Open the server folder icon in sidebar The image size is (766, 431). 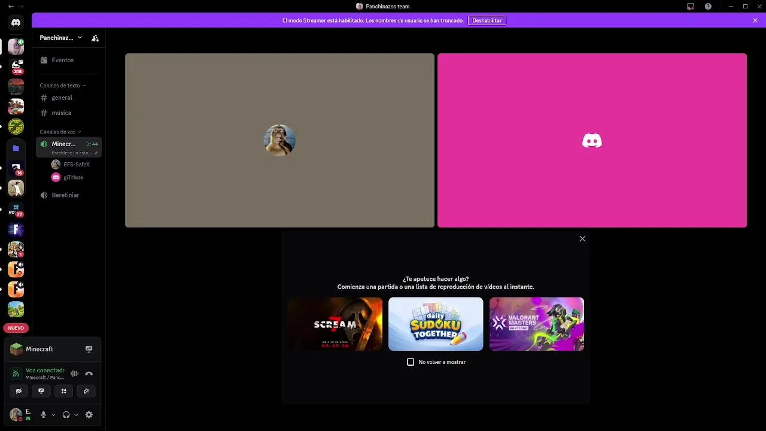pyautogui.click(x=16, y=148)
